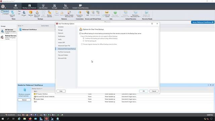
Task: Enable Use offhost backup checkbox
Action: pyautogui.click(x=80, y=34)
